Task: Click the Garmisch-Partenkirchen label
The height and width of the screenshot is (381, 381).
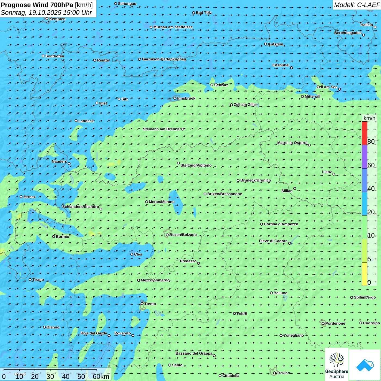Action: click(x=164, y=59)
